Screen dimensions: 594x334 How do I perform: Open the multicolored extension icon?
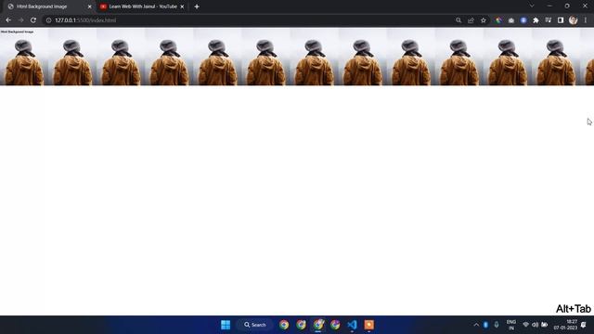[498, 20]
